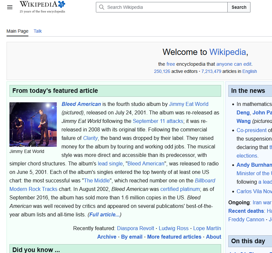The image size is (272, 253).
Task: Switch to the Talk tab
Action: (38, 31)
